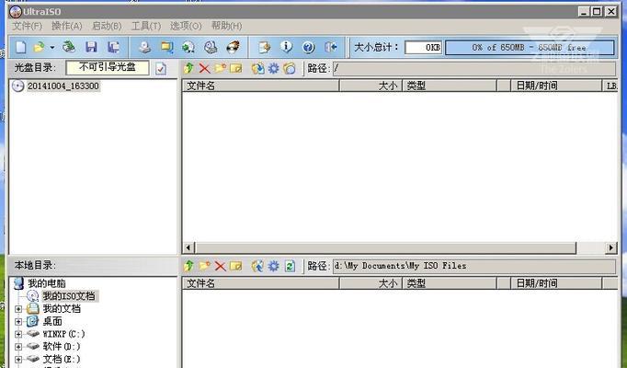Go up one level in local directory pane
This screenshot has height=368, width=627.
coord(188,266)
